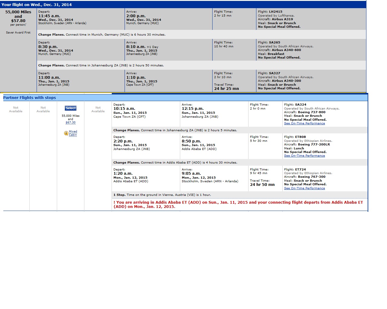
Task: Click the Saver Award First label
Action: tap(18, 33)
